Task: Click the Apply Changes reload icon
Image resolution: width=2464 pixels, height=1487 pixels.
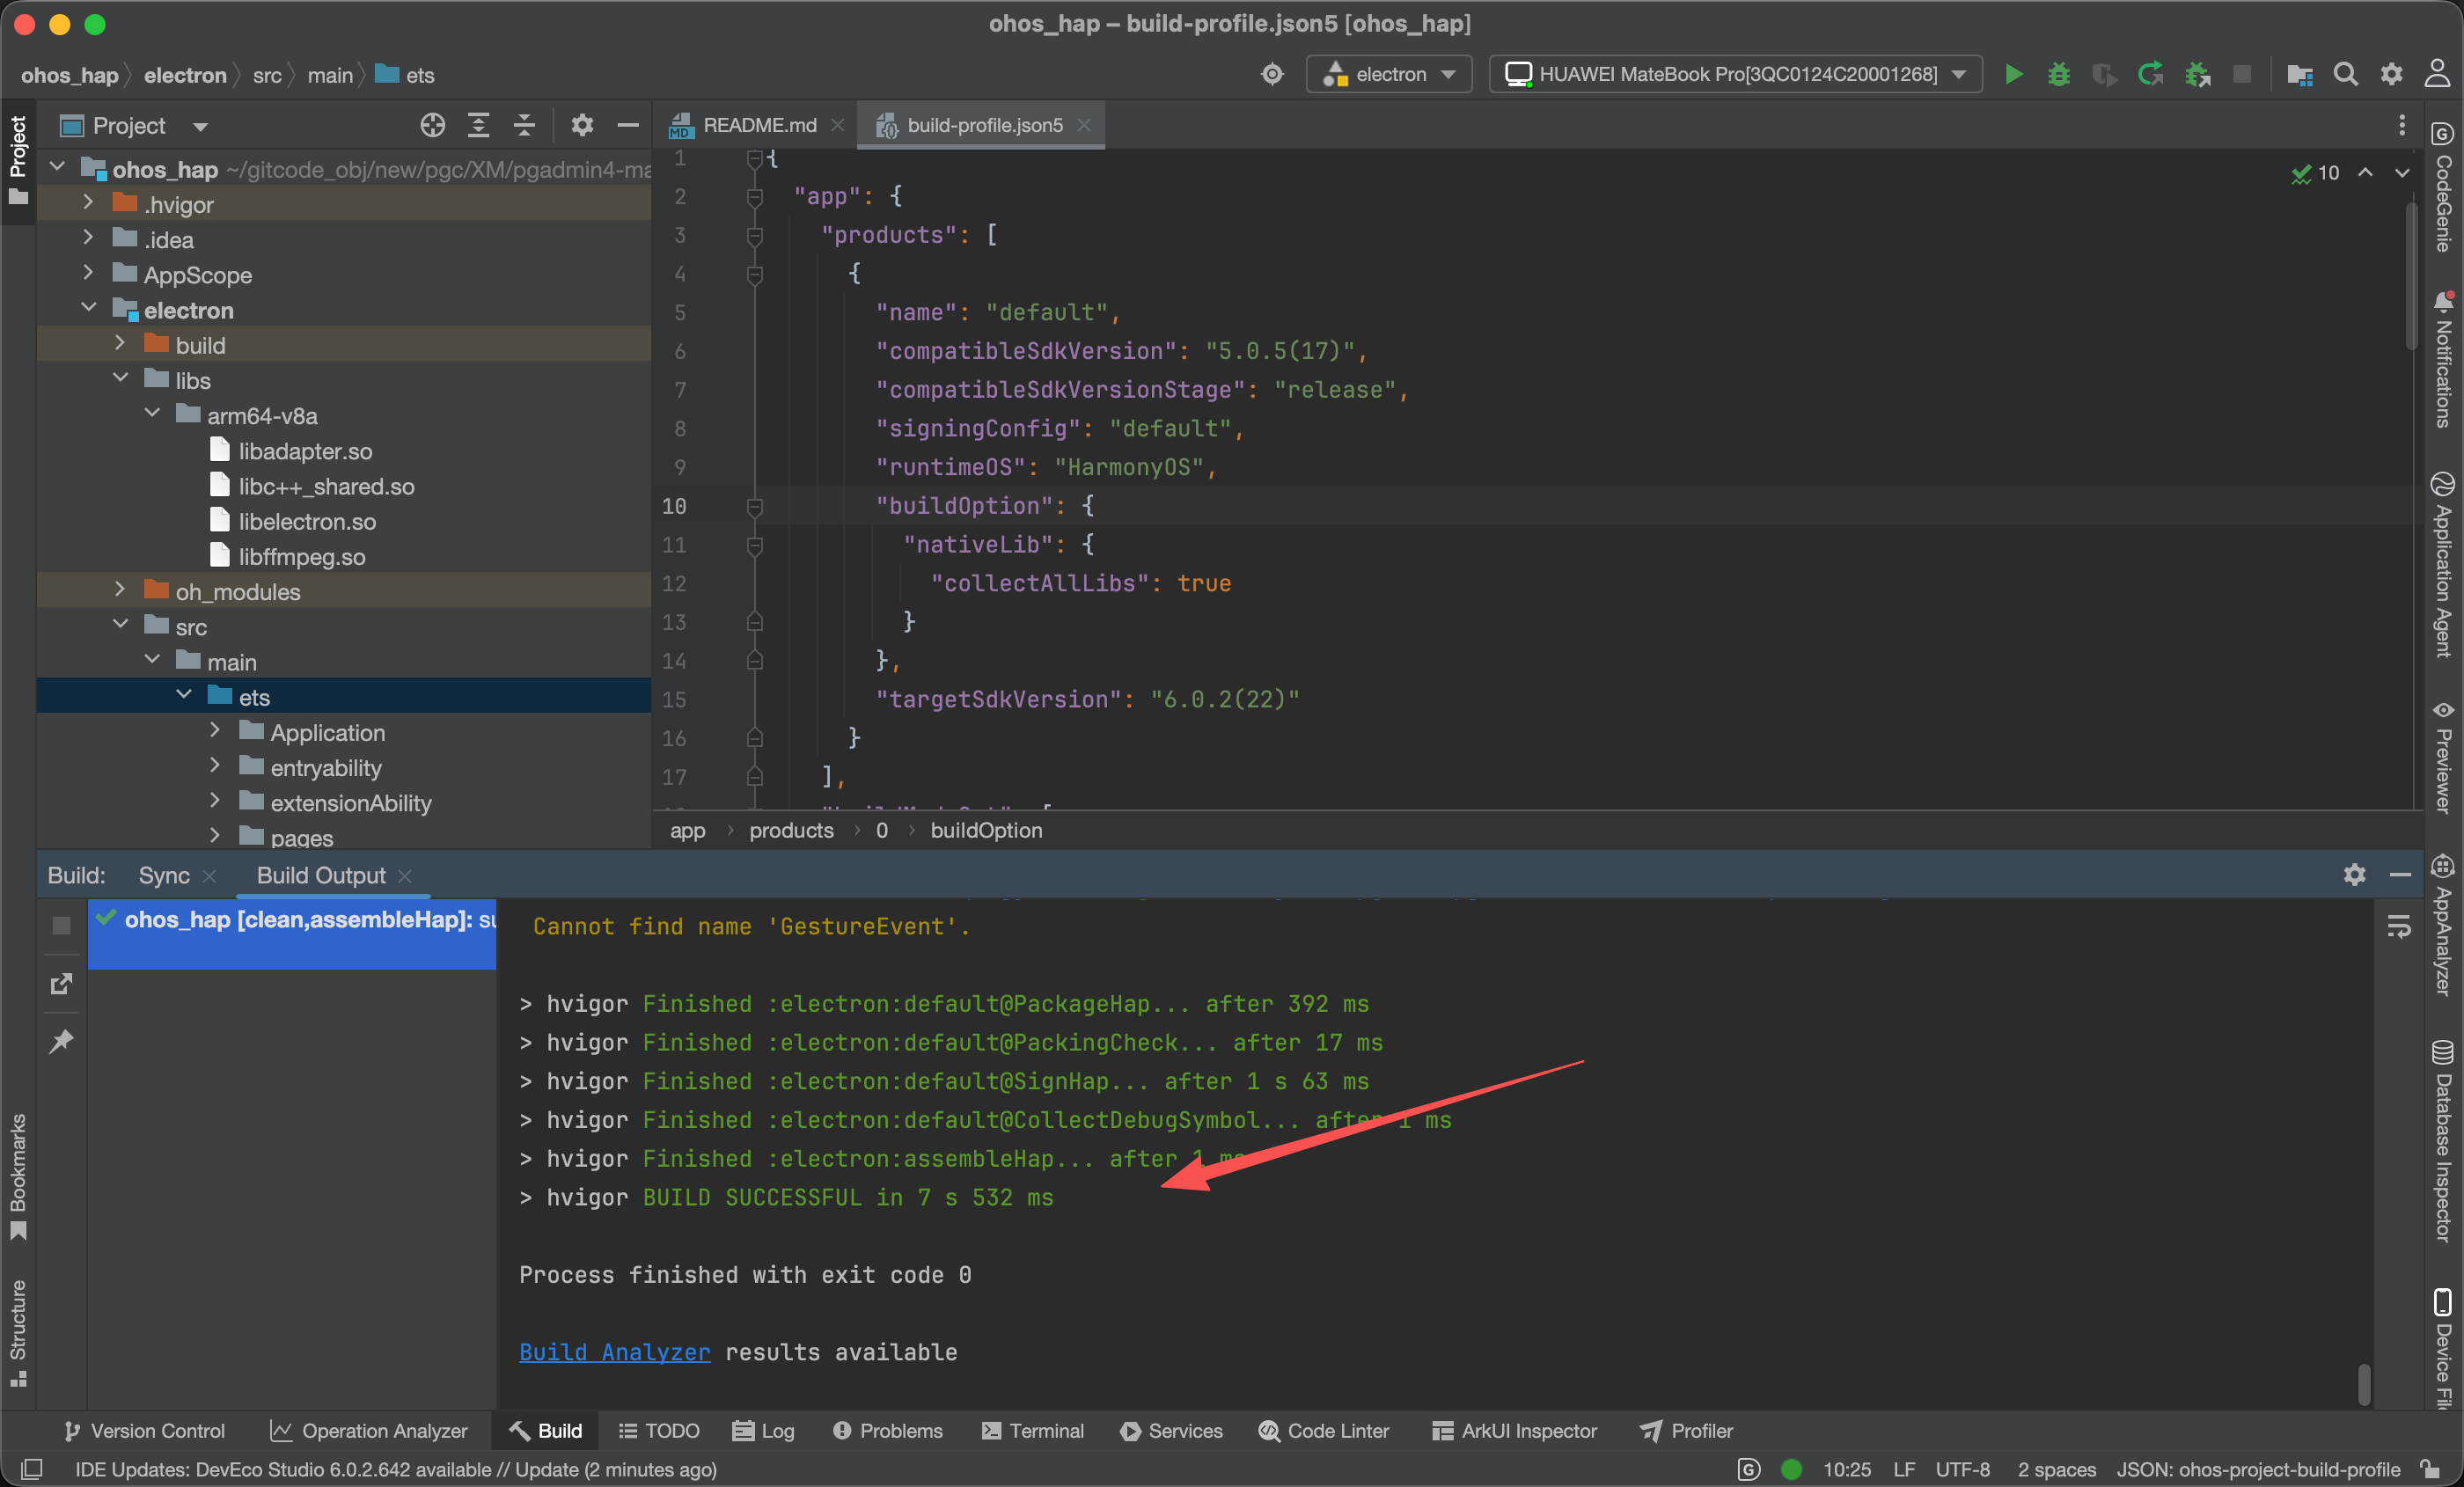Action: click(2150, 74)
